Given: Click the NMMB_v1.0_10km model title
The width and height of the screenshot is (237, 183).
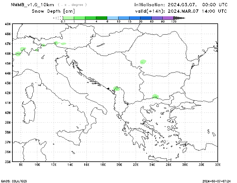Looking at the screenshot, I should click(32, 5).
